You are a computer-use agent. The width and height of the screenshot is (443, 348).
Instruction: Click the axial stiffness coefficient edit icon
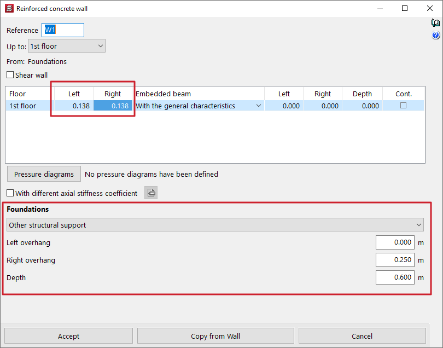click(x=151, y=193)
